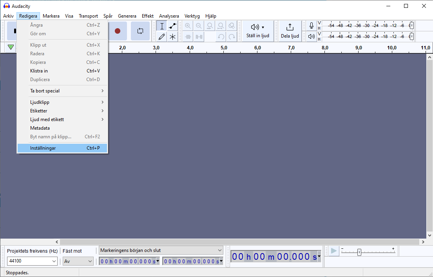The image size is (433, 277).
Task: Click the playback speaker meter icon
Action: click(311, 36)
